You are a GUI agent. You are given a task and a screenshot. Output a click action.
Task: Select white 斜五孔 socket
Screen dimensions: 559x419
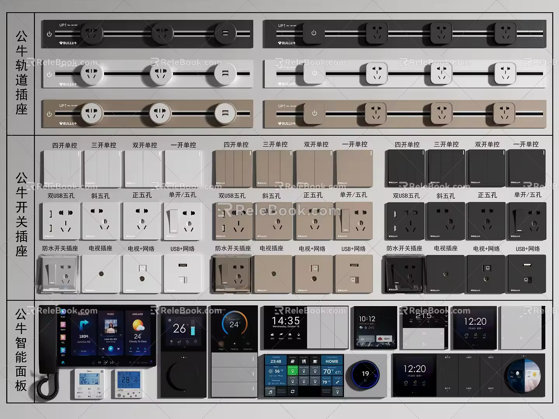[x=101, y=220]
